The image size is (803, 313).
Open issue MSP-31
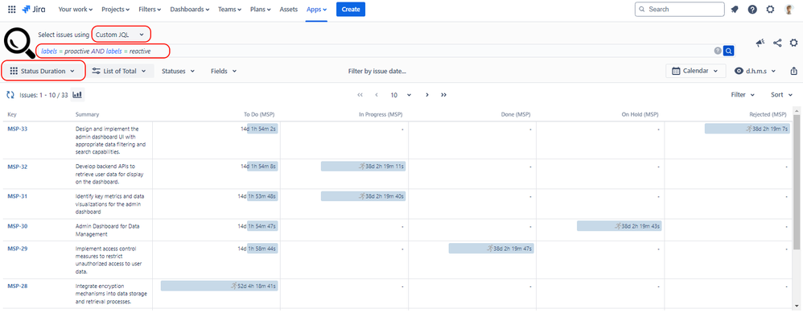(x=18, y=196)
